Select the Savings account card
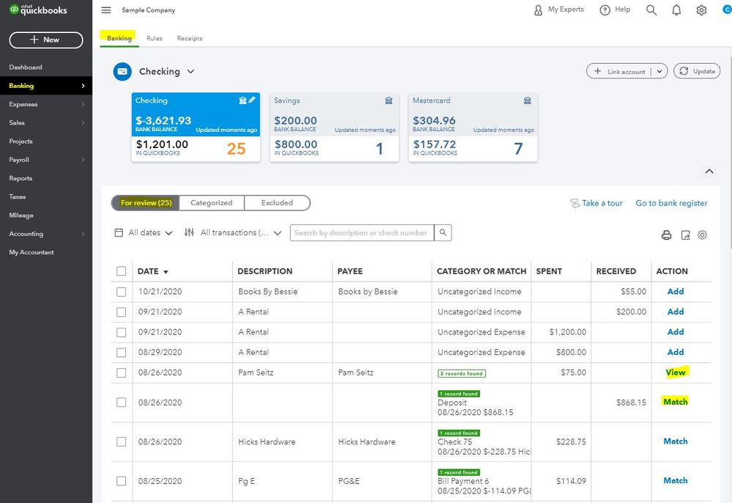The width and height of the screenshot is (732, 503). 334,128
